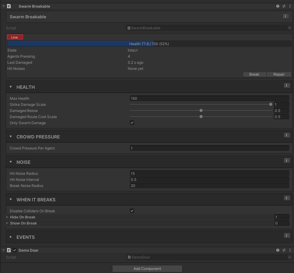294x273 pixels.
Task: Expand the Hide On Break list
Action: (x=7, y=217)
